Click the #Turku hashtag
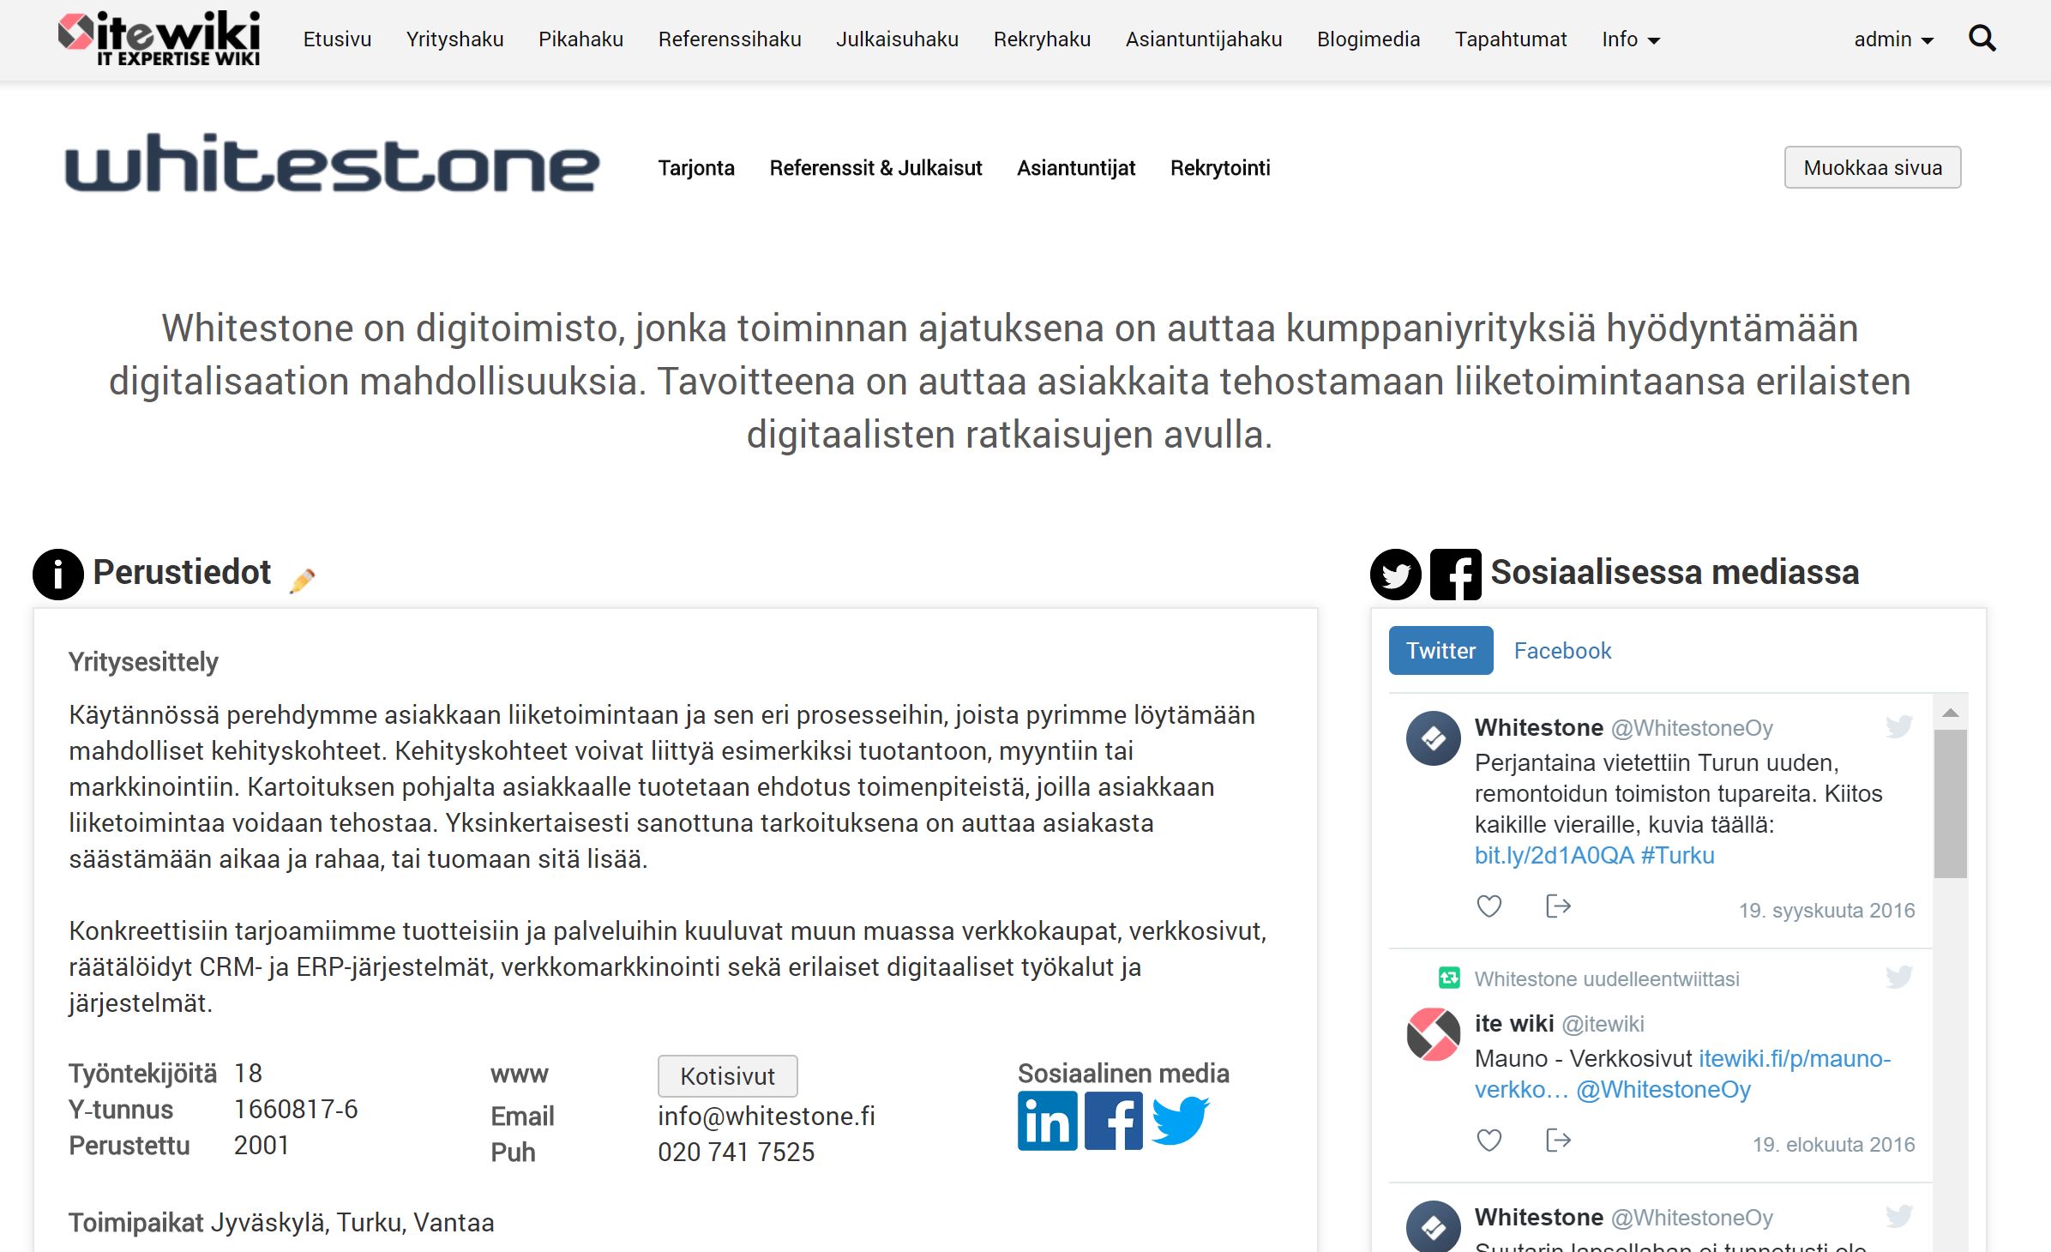 (x=1677, y=855)
